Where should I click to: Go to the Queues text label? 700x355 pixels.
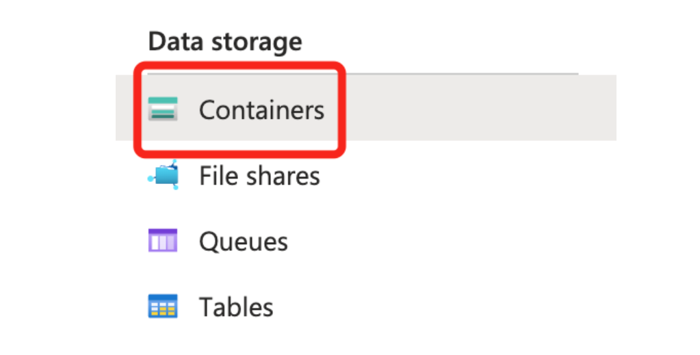coord(243,241)
